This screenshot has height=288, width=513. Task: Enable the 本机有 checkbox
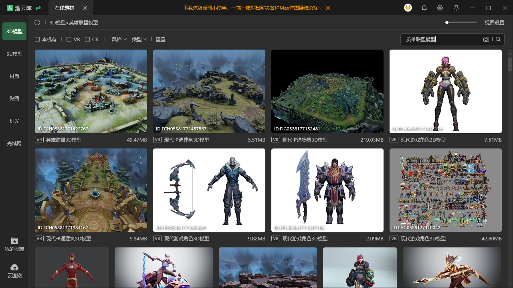37,40
